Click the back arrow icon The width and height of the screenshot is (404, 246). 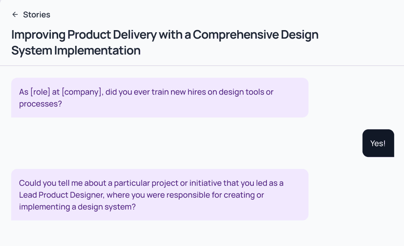[15, 15]
